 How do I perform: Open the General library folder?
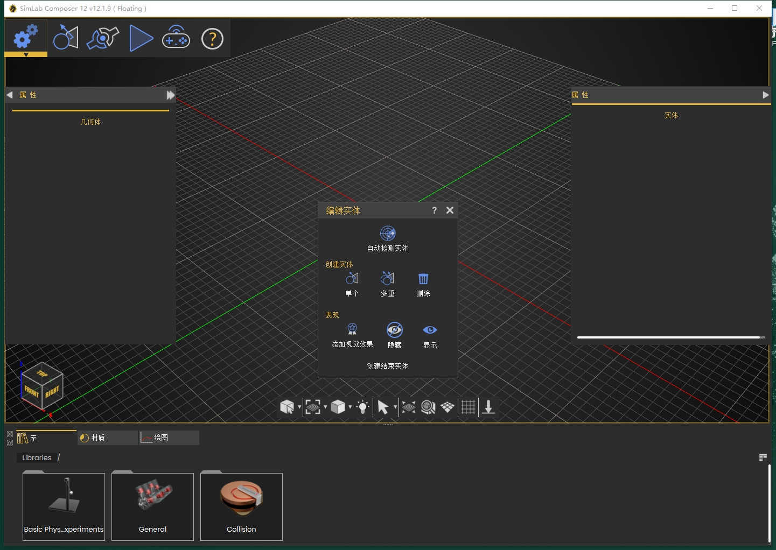pyautogui.click(x=152, y=506)
